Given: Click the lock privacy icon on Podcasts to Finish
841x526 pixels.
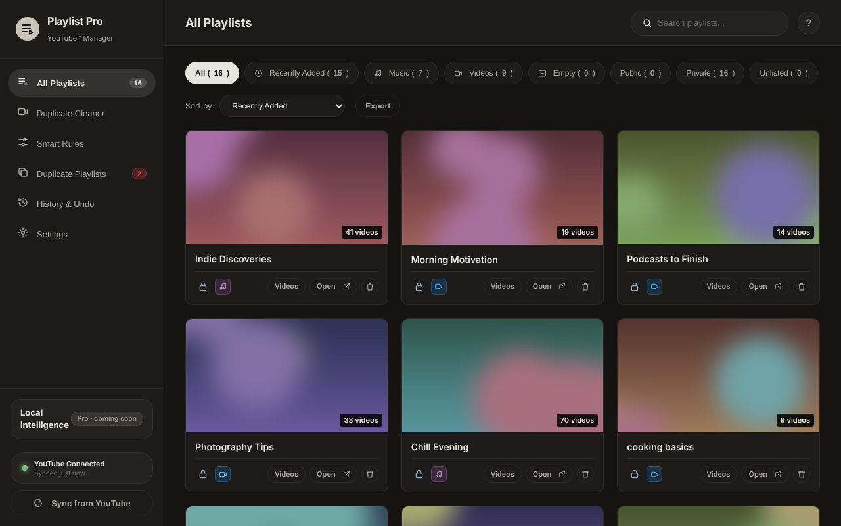Looking at the screenshot, I should 635,287.
